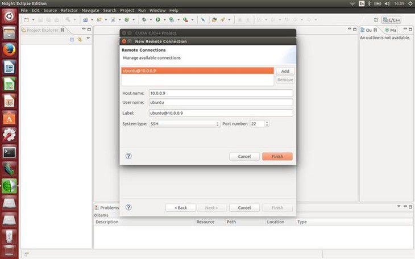Open the New toolbar dropdown arrow
Screen dimensions: 415x259
point(33,20)
